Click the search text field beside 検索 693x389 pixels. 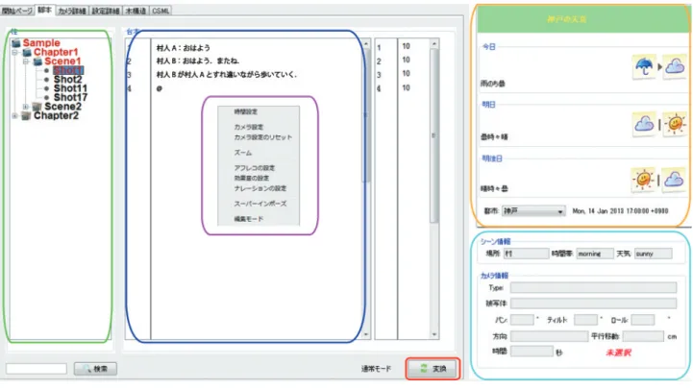click(x=37, y=369)
